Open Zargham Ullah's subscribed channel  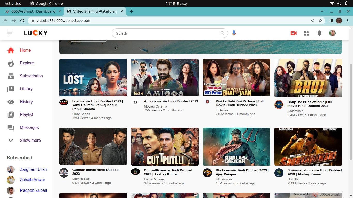[x=33, y=169]
